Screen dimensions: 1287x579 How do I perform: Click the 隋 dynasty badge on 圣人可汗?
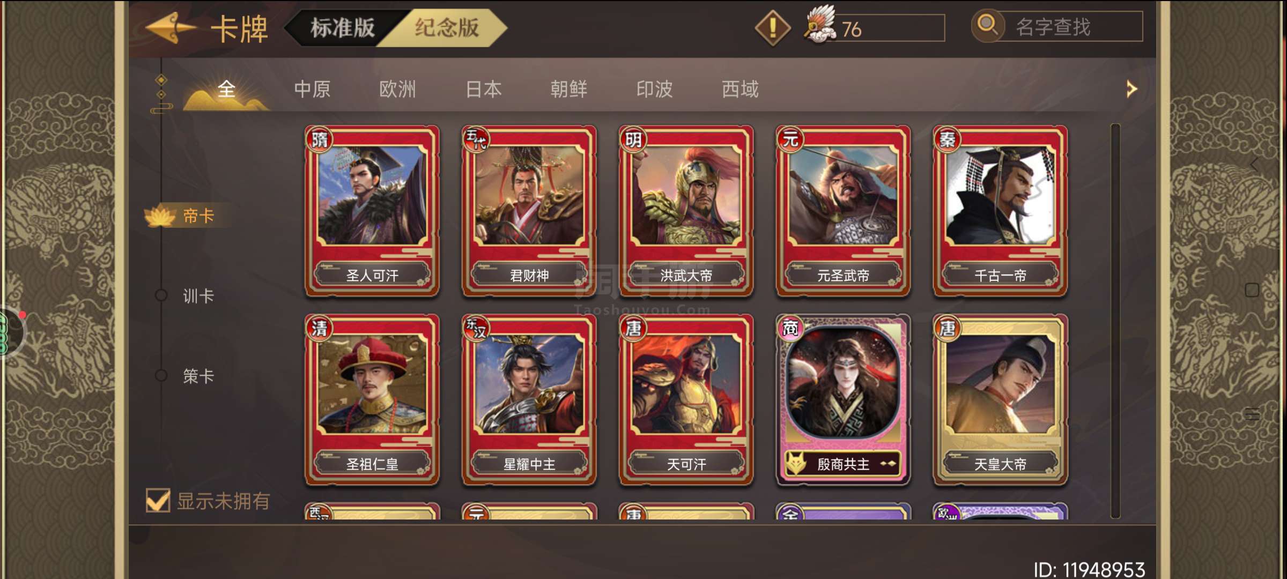[320, 140]
